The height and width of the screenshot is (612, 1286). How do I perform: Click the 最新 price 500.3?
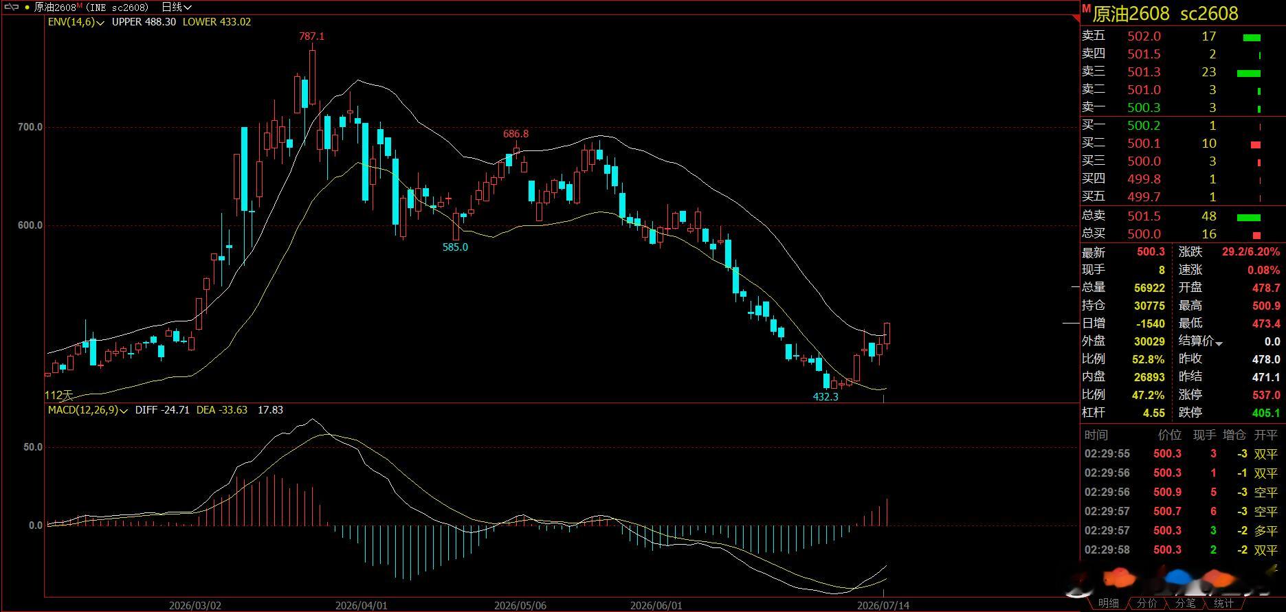(x=1151, y=252)
